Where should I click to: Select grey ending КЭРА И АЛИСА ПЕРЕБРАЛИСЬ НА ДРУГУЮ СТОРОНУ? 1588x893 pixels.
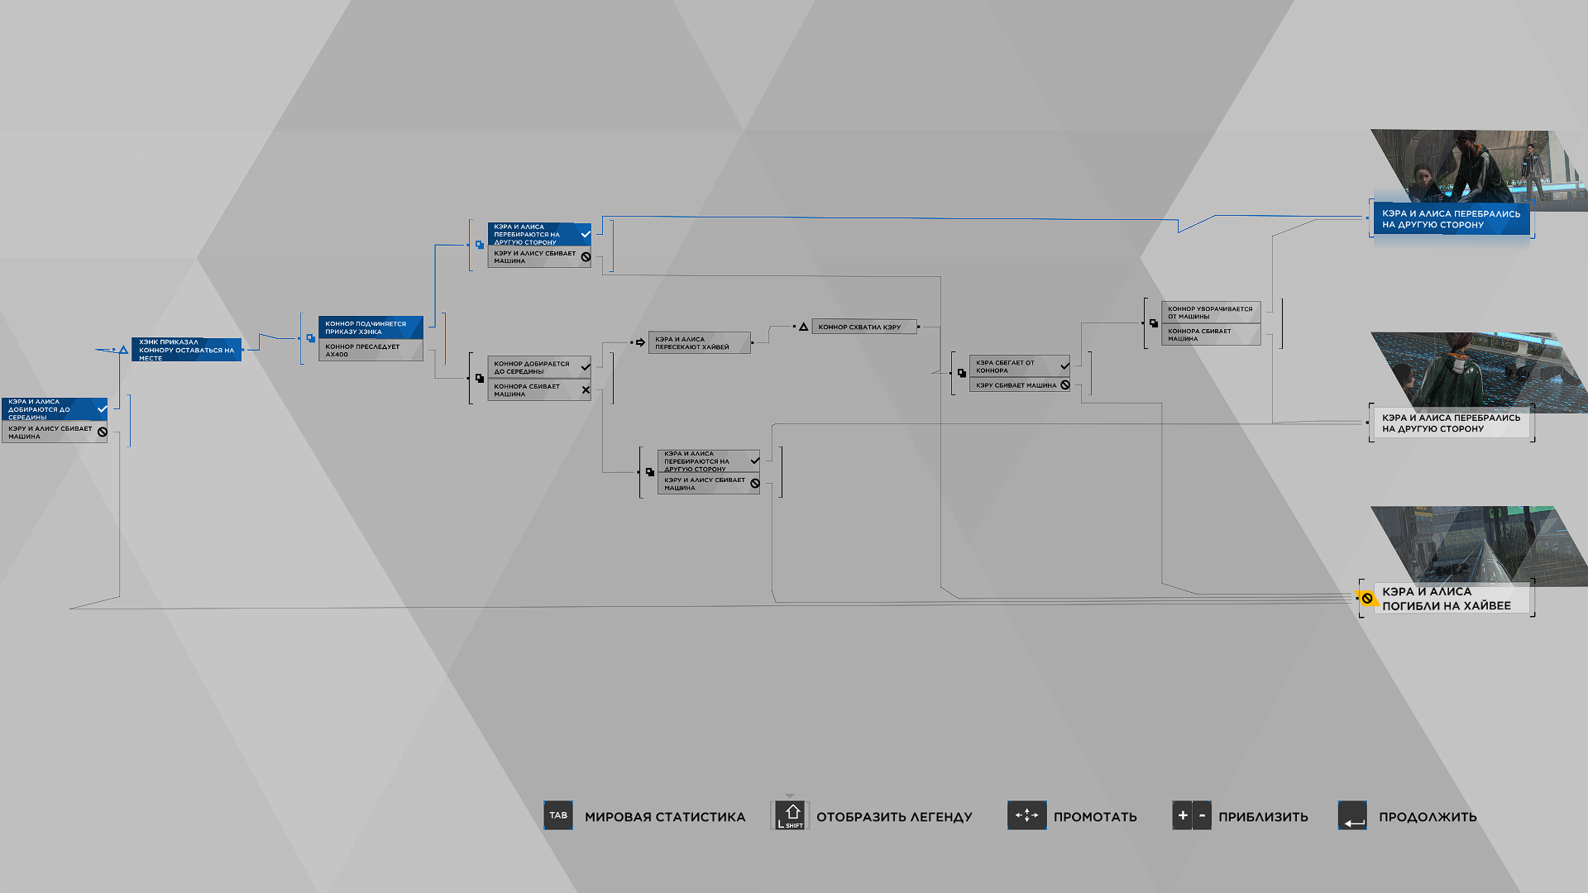(1452, 423)
